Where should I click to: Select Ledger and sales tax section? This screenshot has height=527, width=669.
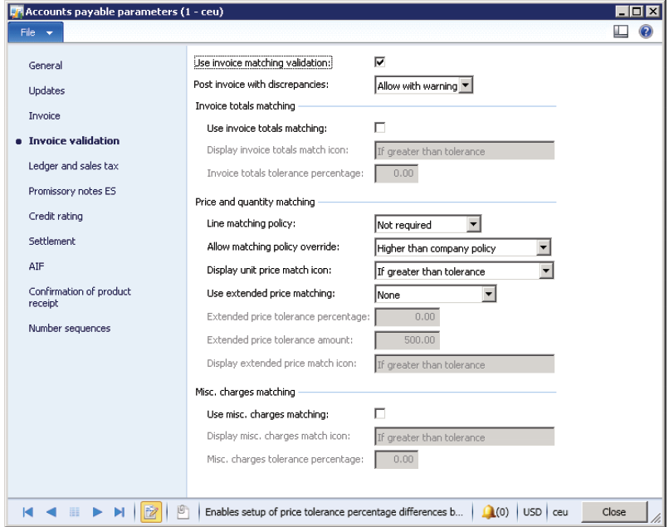73,166
